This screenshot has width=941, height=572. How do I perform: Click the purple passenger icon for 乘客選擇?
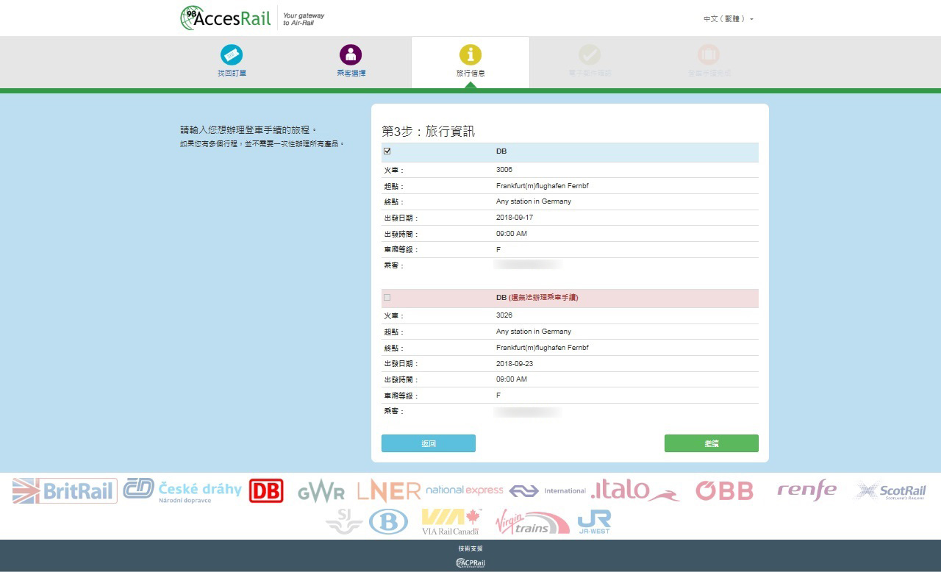[x=351, y=55]
